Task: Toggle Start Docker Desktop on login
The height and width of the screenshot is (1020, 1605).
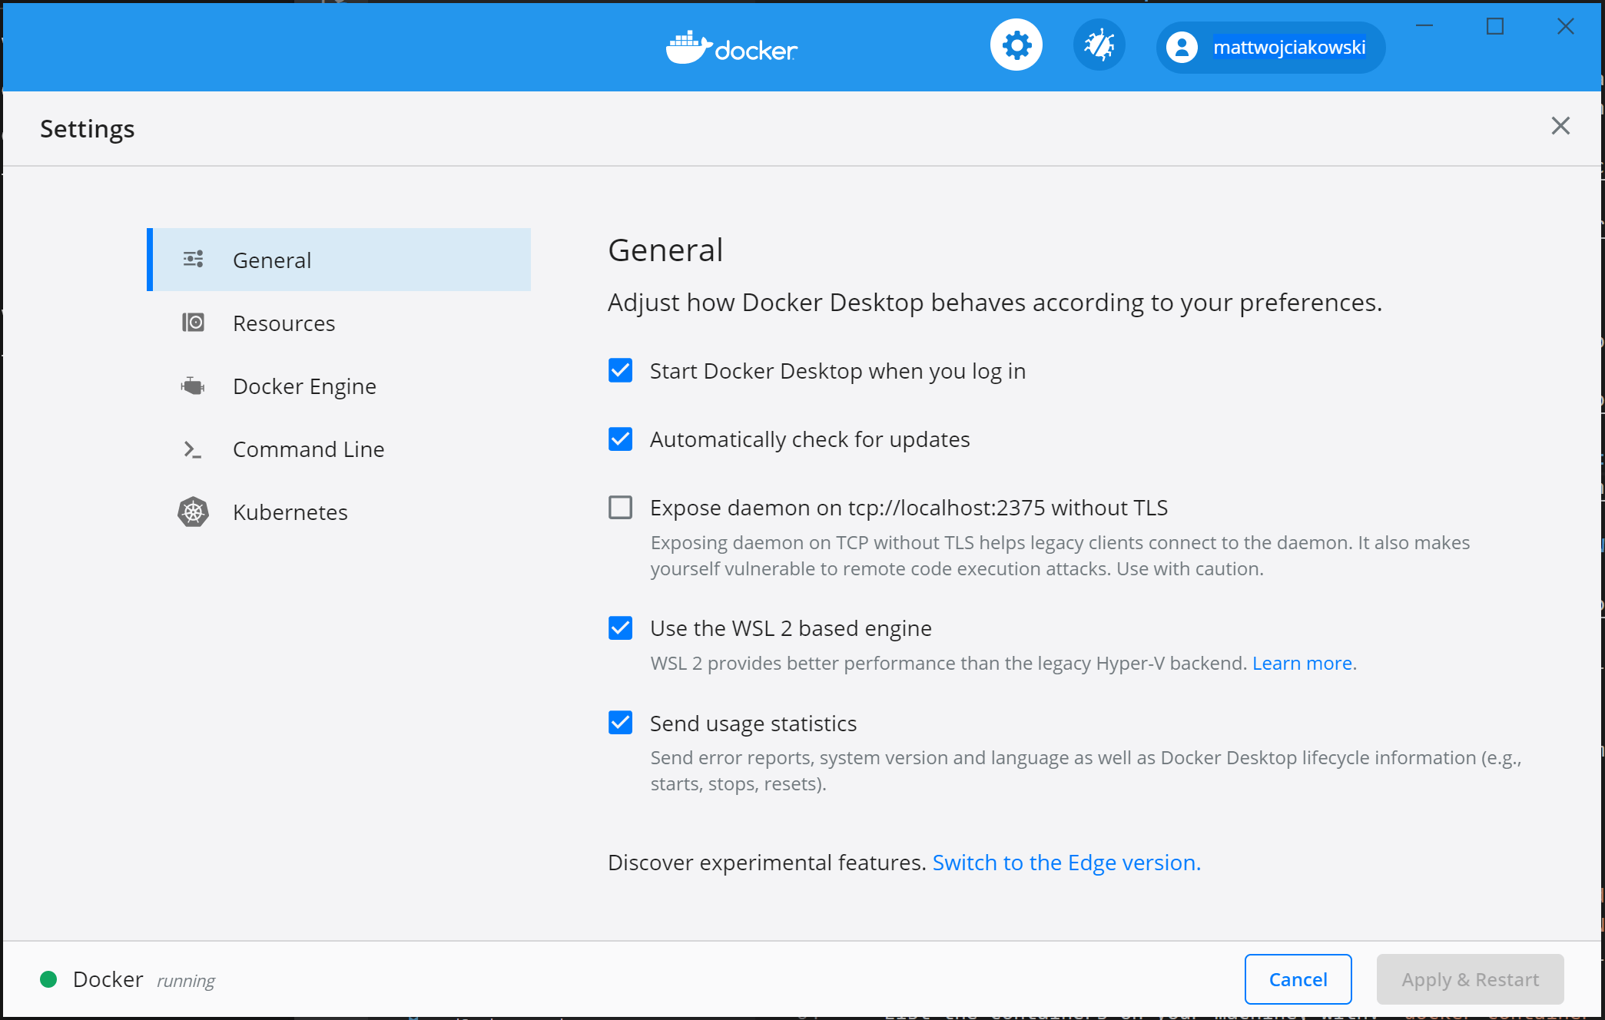Action: coord(620,371)
